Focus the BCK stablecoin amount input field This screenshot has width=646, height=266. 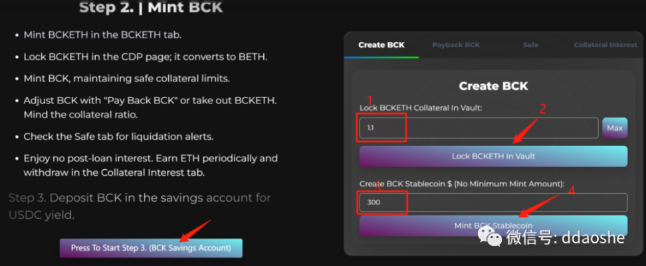493,203
